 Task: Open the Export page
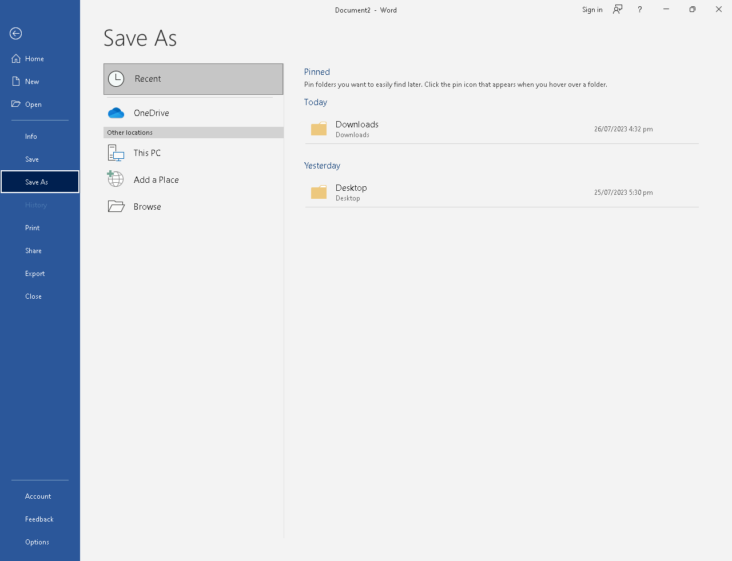(x=40, y=274)
